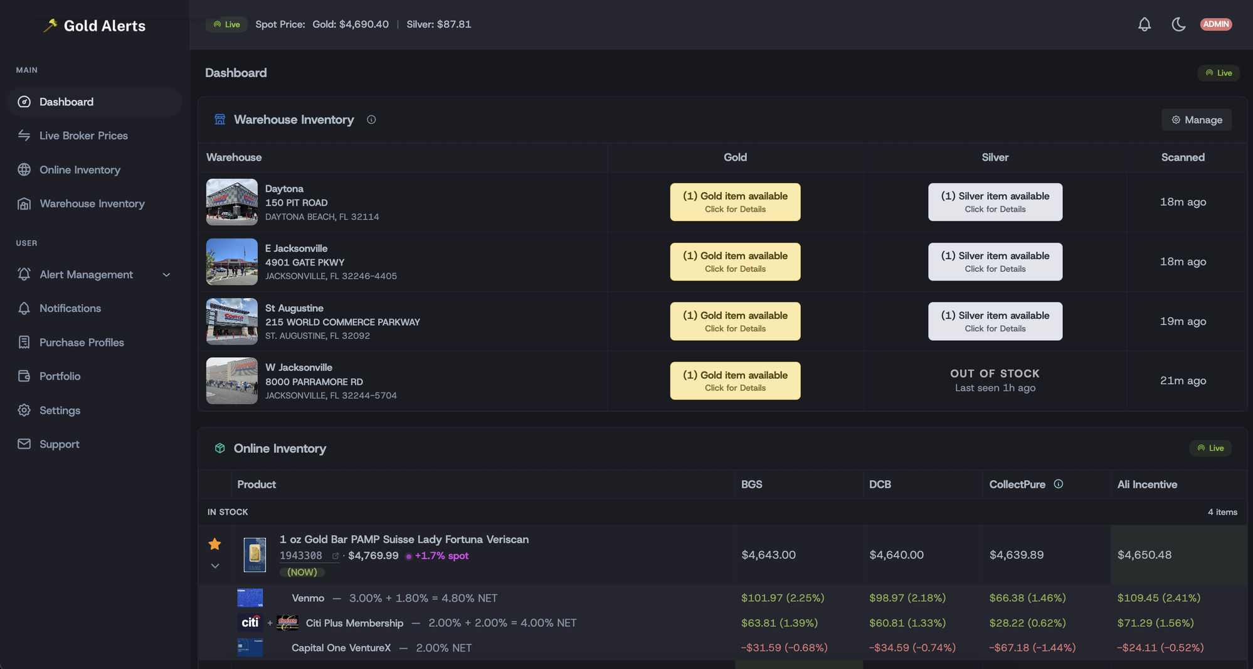Click the Purchase Profiles document icon

24,342
